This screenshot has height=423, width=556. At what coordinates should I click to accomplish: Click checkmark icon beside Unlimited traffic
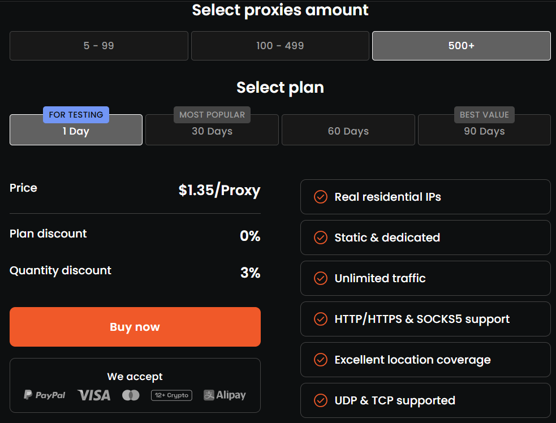[x=321, y=278]
